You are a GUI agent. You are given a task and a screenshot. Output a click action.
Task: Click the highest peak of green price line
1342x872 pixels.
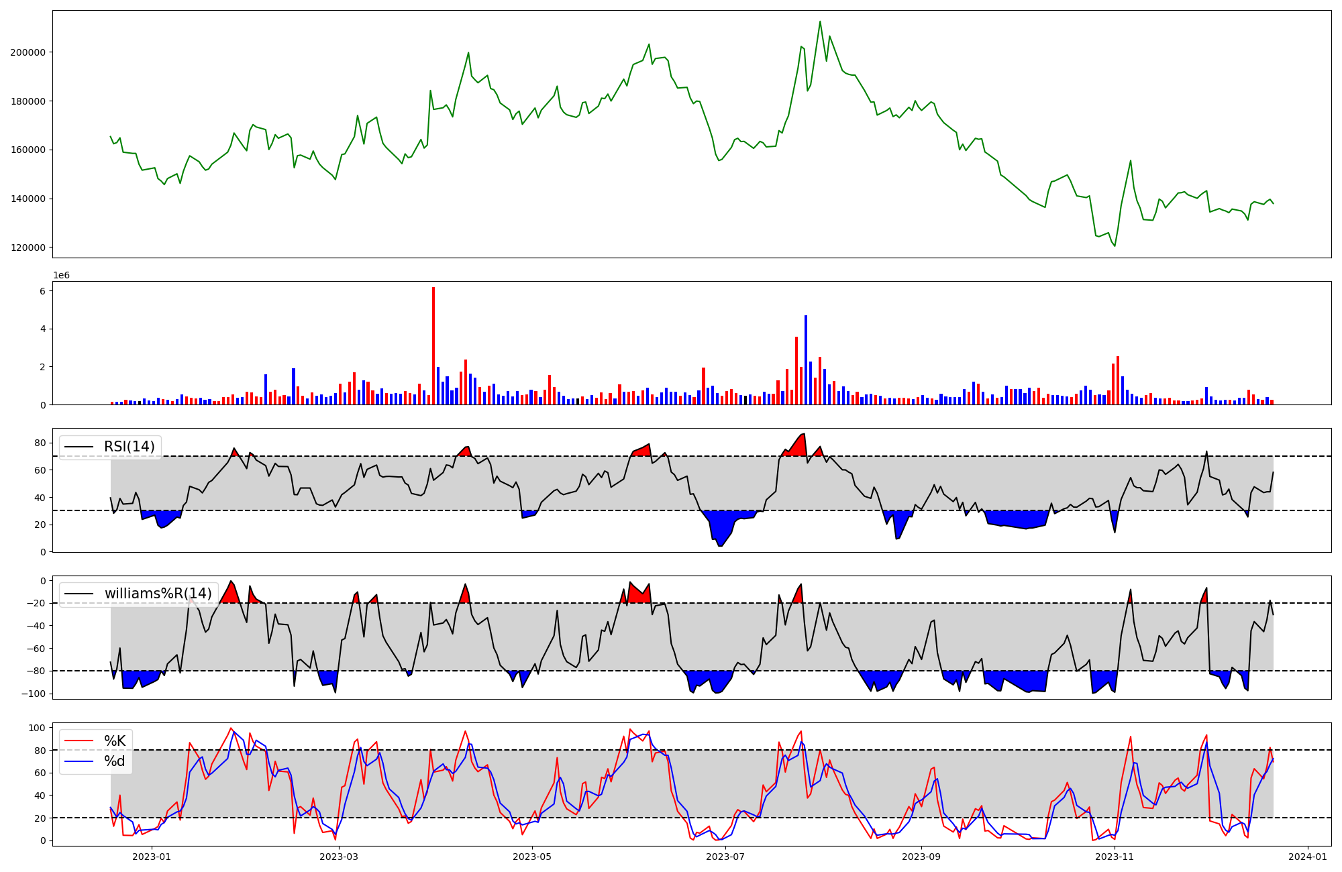820,21
